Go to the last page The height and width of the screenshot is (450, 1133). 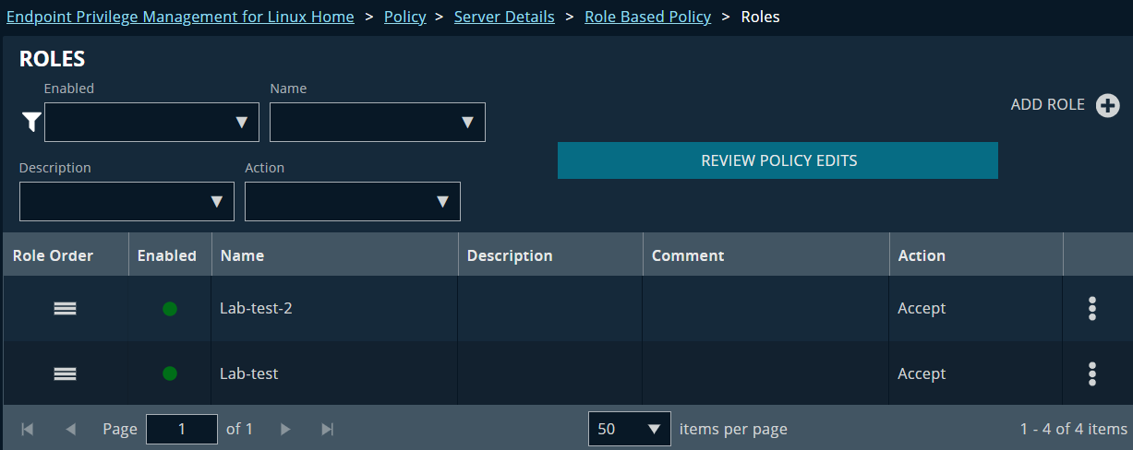(x=327, y=429)
